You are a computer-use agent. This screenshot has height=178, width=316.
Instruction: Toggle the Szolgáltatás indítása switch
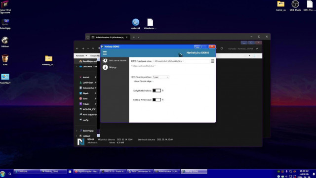tap(157, 90)
